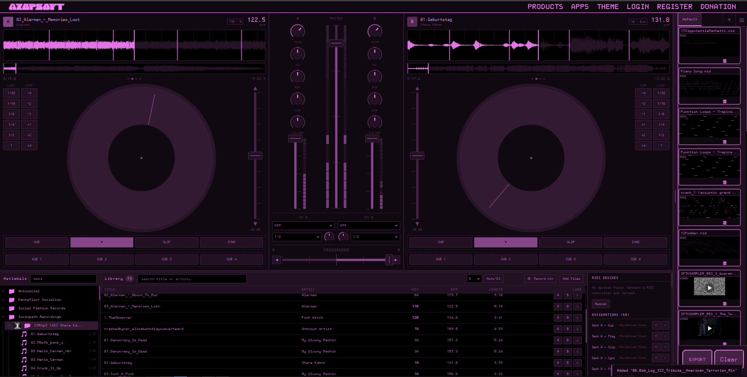
Task: Play the IPTVSAMPLER_REC_1_The_Tw video
Action: 710,328
